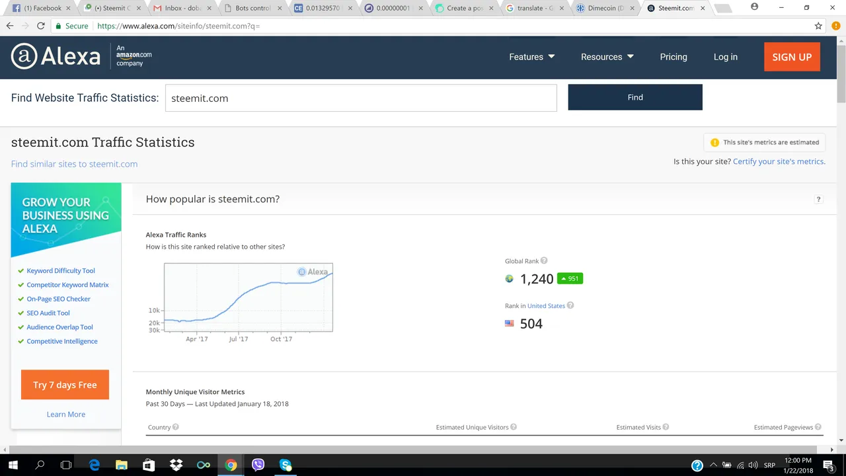Open the Competitor Keyword Matrix link
Image resolution: width=846 pixels, height=476 pixels.
point(67,285)
